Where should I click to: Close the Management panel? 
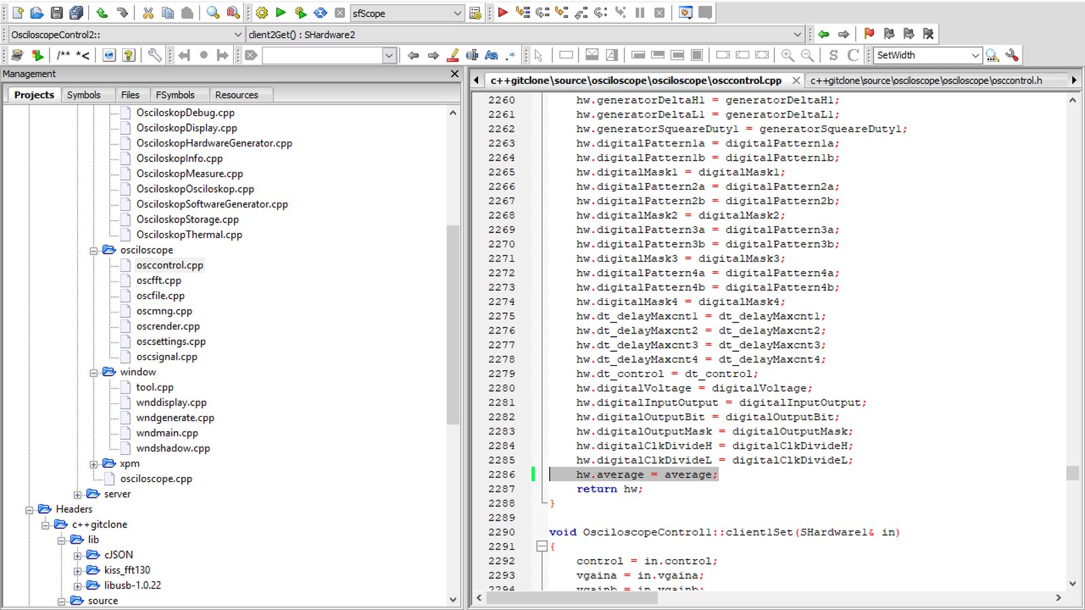click(x=454, y=73)
